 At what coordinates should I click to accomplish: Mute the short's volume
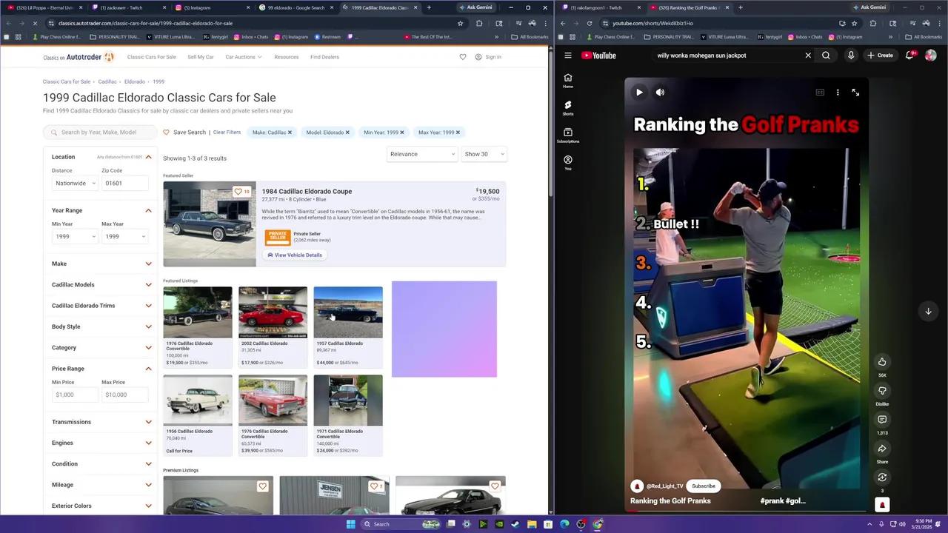(660, 93)
